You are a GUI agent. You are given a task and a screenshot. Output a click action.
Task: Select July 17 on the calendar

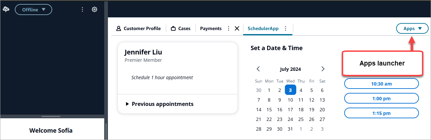click(x=291, y=110)
